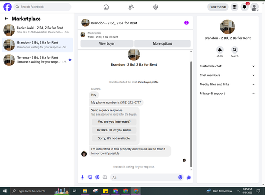Expand Customize chat section
Screen dimensions: 265x195
pyautogui.click(x=227, y=66)
